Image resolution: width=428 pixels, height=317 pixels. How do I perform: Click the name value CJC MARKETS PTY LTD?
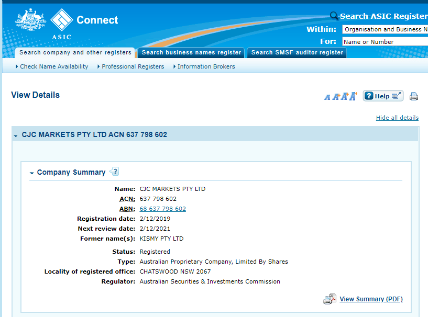[172, 189]
